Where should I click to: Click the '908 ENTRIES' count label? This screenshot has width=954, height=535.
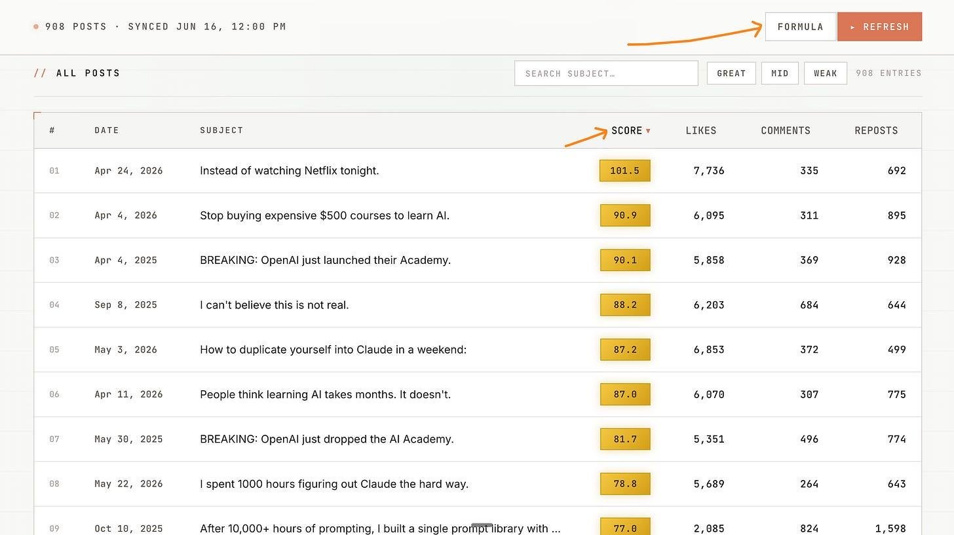point(888,73)
